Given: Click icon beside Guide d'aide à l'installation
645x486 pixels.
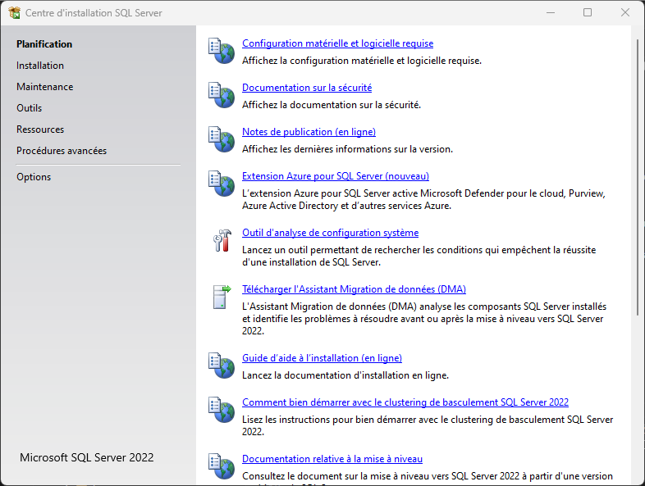Looking at the screenshot, I should click(x=222, y=366).
